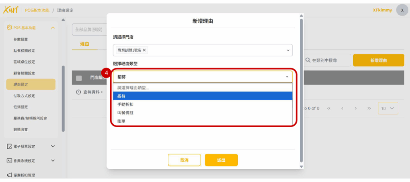Click the user avatar X icon
410x182 pixels.
[402, 10]
